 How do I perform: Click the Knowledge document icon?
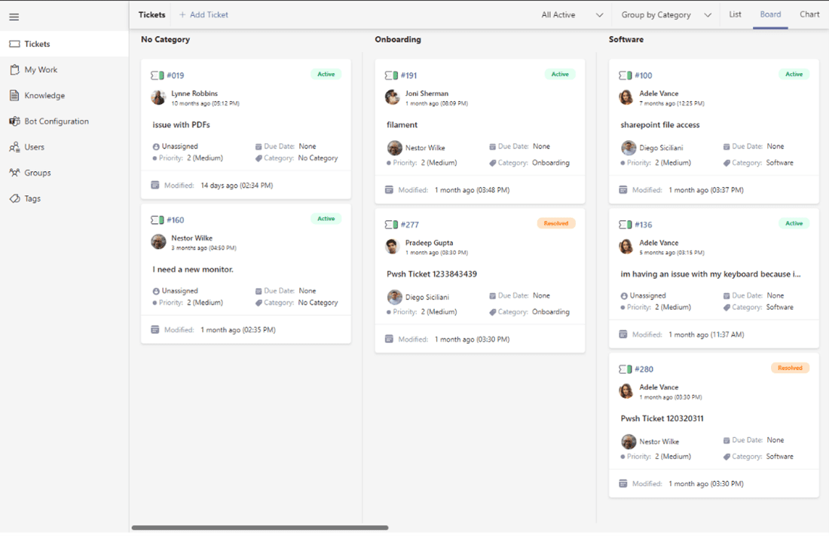15,95
